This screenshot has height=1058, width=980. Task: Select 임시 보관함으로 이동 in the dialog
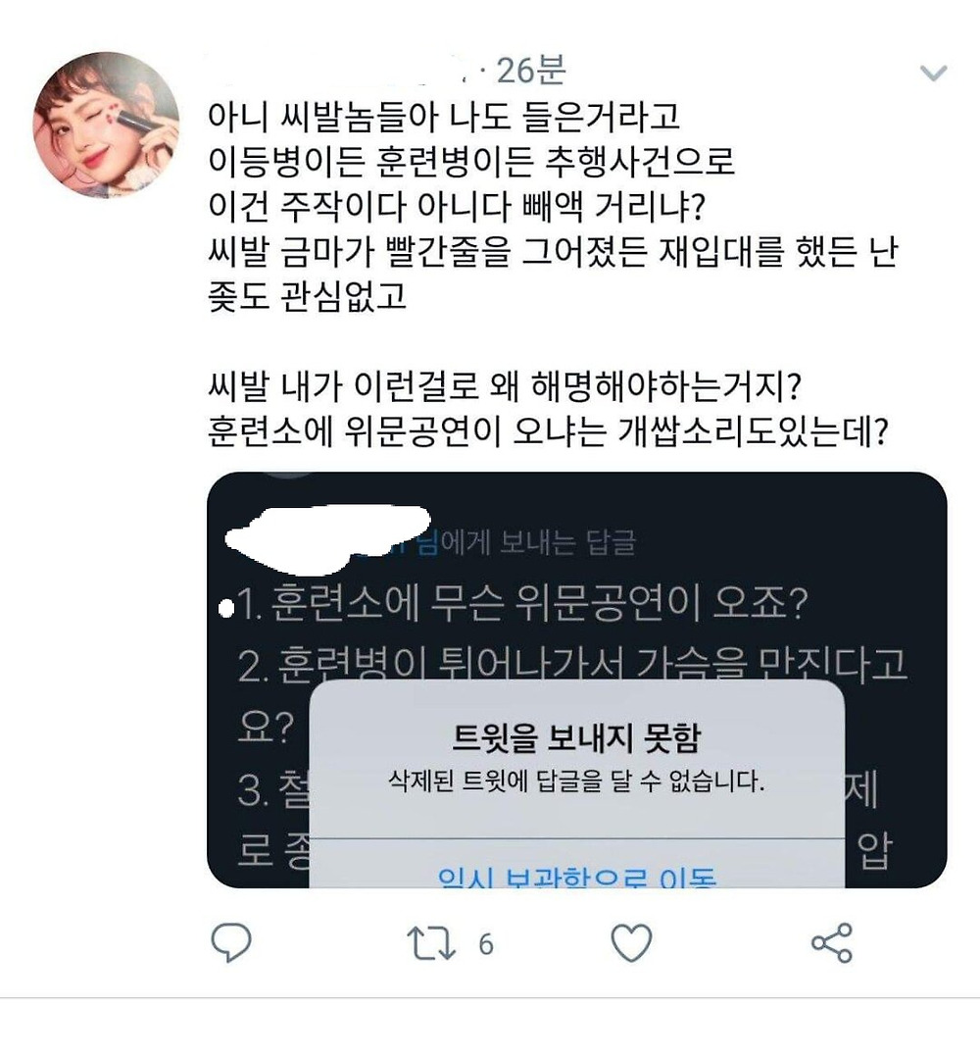(x=576, y=877)
